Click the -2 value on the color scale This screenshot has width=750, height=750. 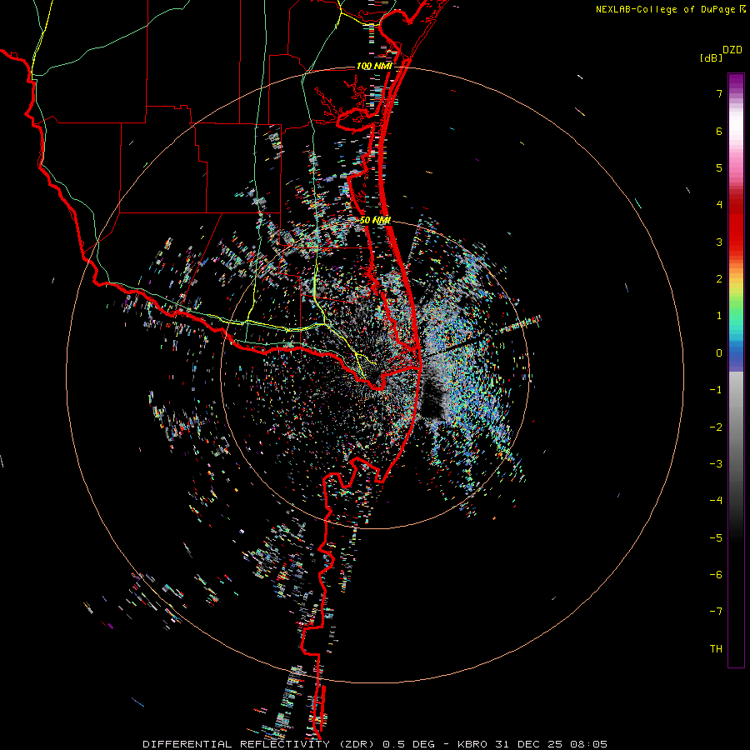pos(716,427)
